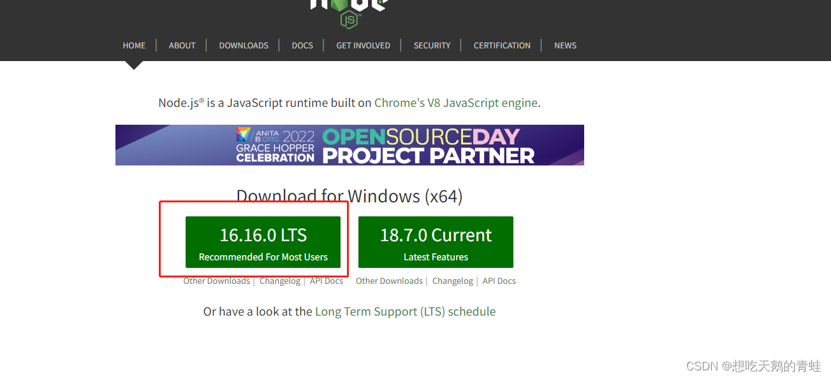Download the 18.7.0 Current version

436,242
